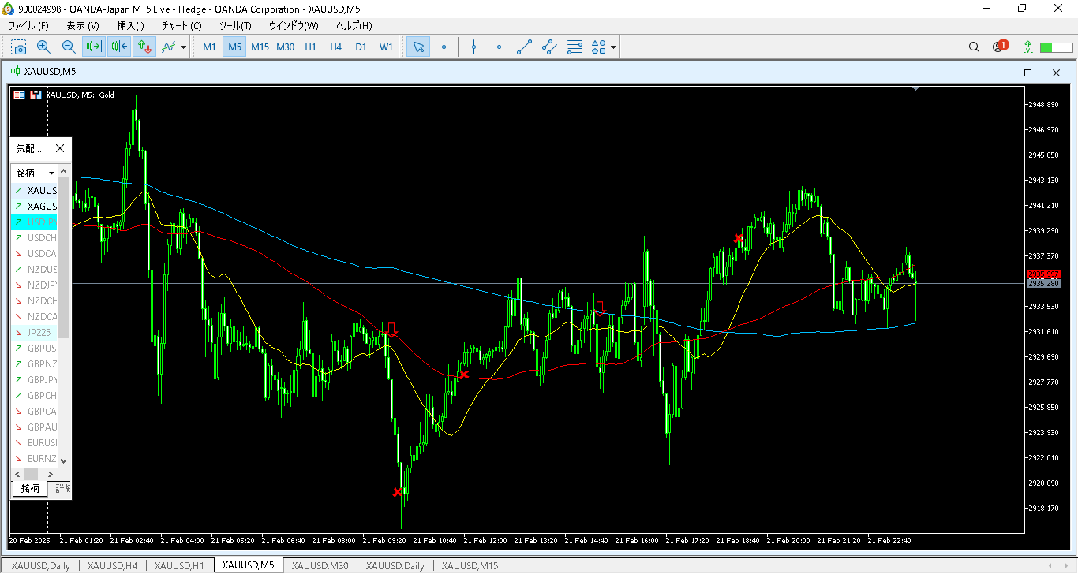The height and width of the screenshot is (574, 1078).
Task: Switch timeframe to M1
Action: click(209, 47)
